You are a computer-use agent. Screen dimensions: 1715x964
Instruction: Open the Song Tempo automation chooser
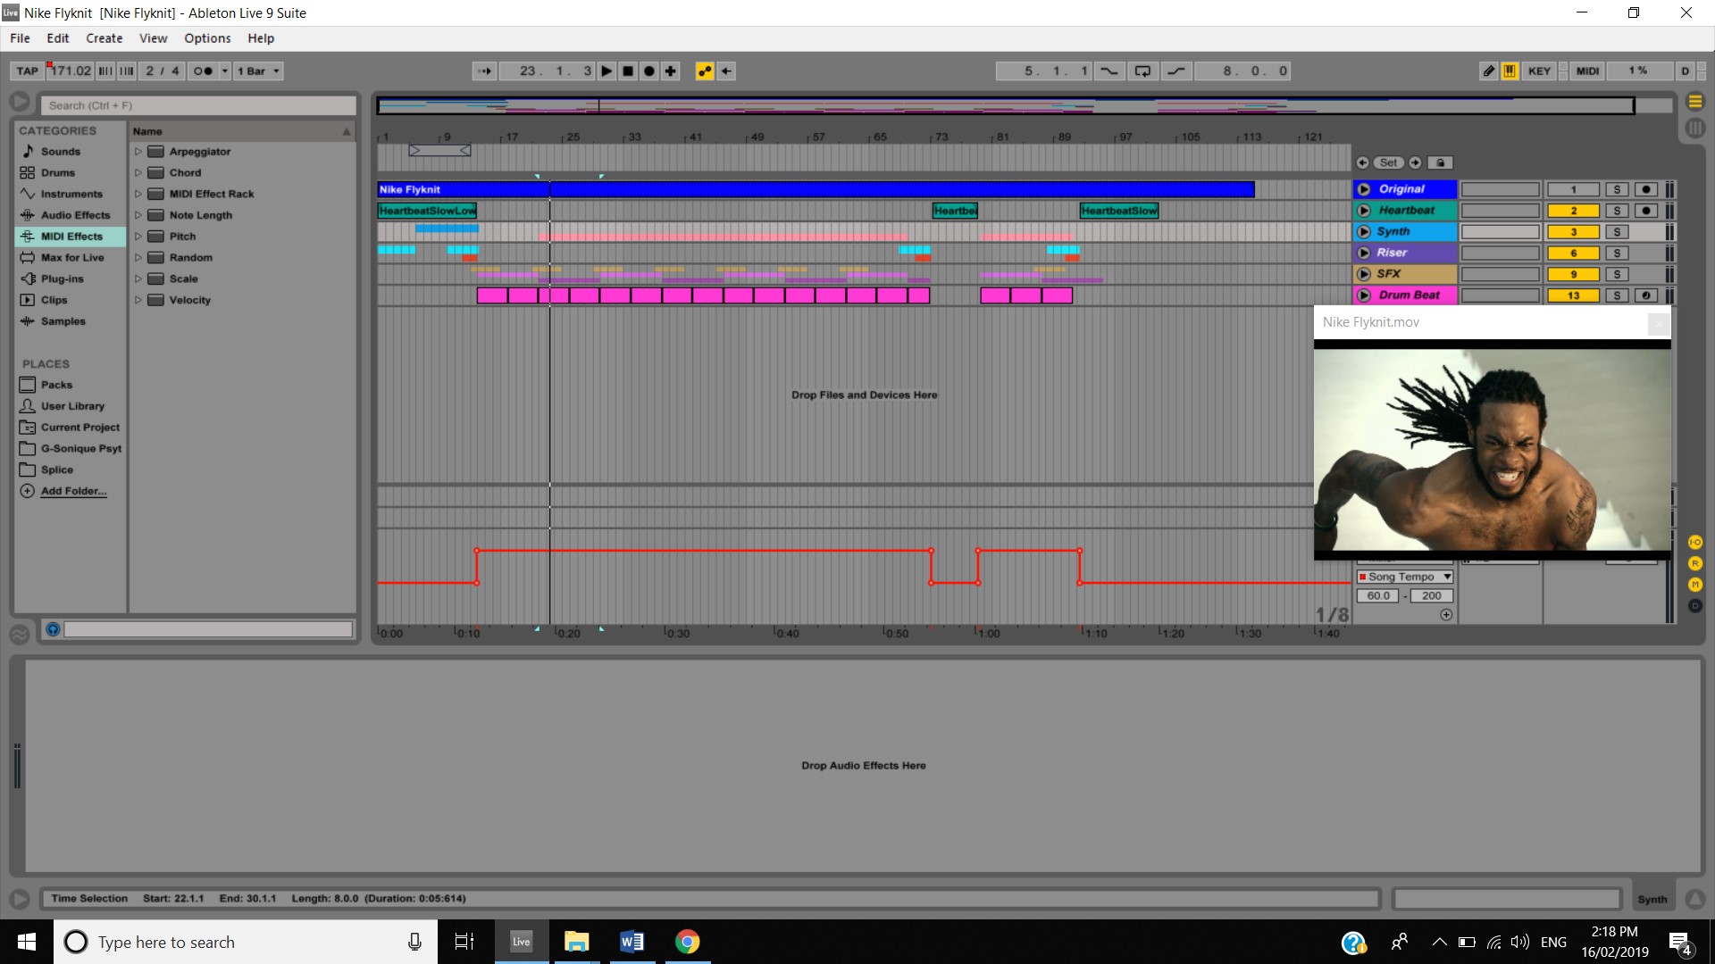1405,577
